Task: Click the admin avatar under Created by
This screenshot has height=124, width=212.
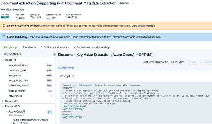Action: tap(16, 18)
